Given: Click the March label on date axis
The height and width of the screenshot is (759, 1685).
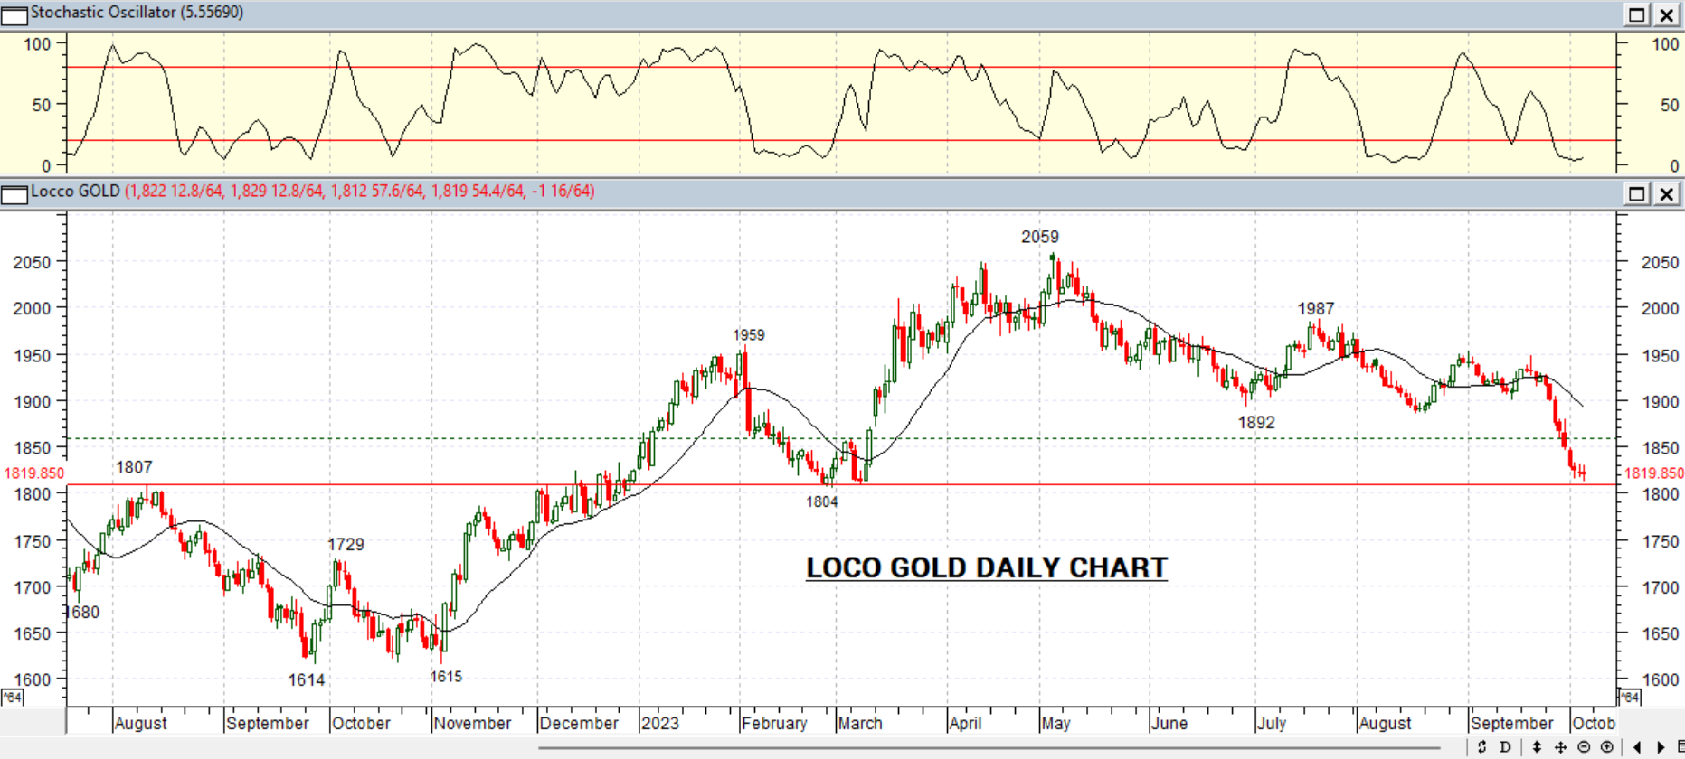Looking at the screenshot, I should point(860,724).
